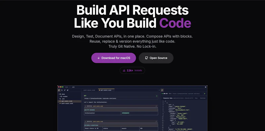The width and height of the screenshot is (265, 131).
Task: Fold the address object at line 7
Action: click(x=164, y=112)
